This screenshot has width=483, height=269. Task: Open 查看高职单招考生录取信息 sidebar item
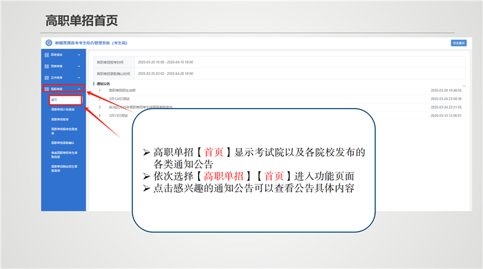coord(63,155)
